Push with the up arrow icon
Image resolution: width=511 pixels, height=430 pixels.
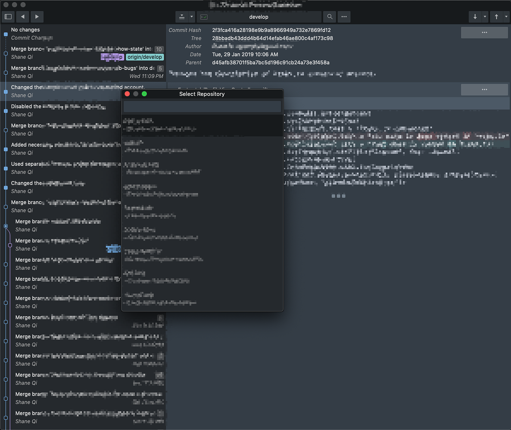pos(496,17)
